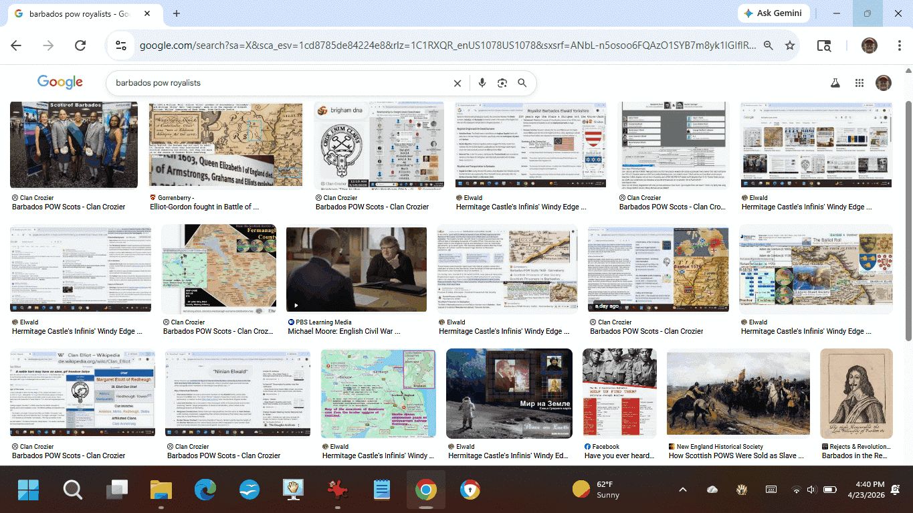Image resolution: width=913 pixels, height=513 pixels.
Task: Open Google Lens image search
Action: click(x=502, y=83)
